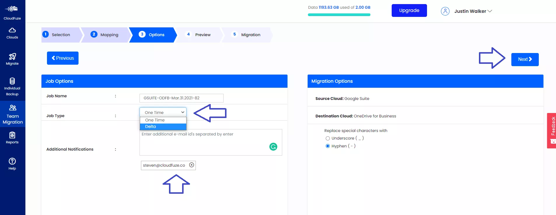Go to step 5 Migration
Screen dimensions: 556x215
[247, 35]
